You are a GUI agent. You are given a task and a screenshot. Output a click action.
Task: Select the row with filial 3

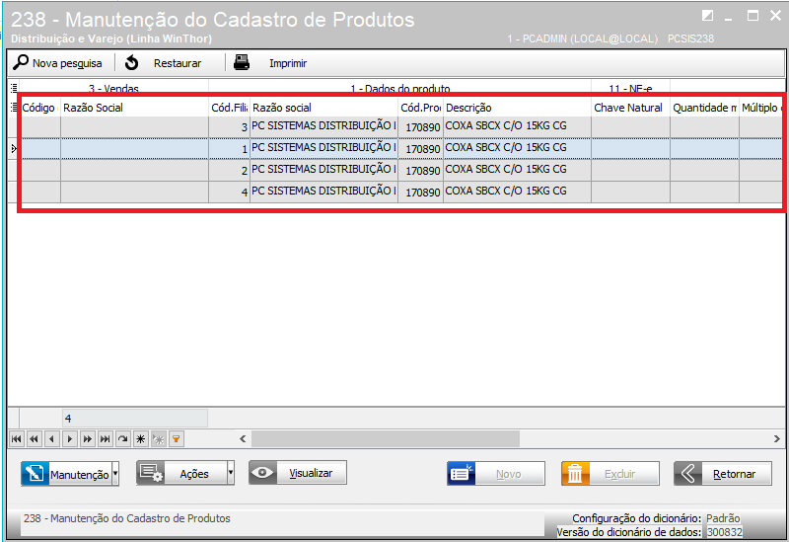[x=400, y=126]
